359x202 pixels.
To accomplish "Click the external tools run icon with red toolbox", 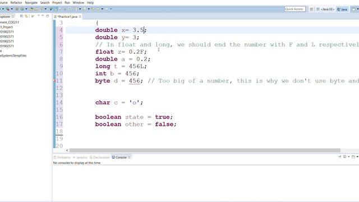I will click(7, 9).
